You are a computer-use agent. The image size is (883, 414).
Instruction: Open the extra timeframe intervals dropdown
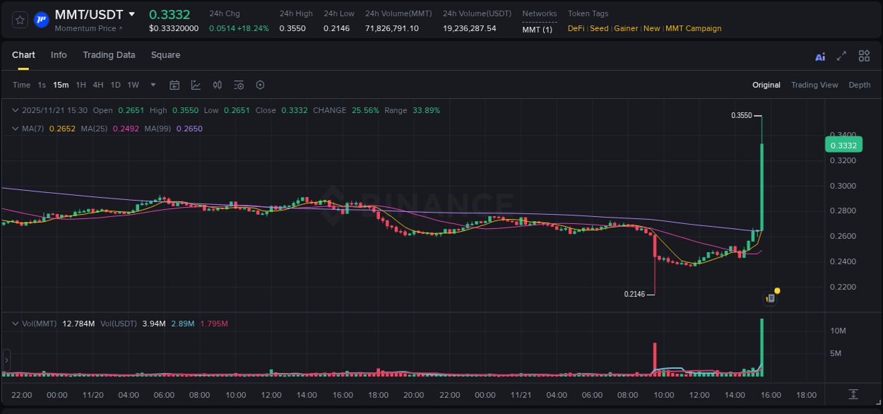click(x=152, y=85)
